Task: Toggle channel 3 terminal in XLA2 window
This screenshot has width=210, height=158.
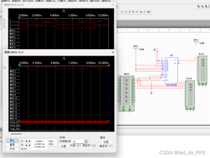Action: [x=4, y=24]
